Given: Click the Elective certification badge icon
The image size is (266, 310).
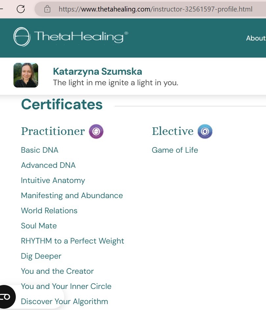Looking at the screenshot, I should (x=205, y=131).
